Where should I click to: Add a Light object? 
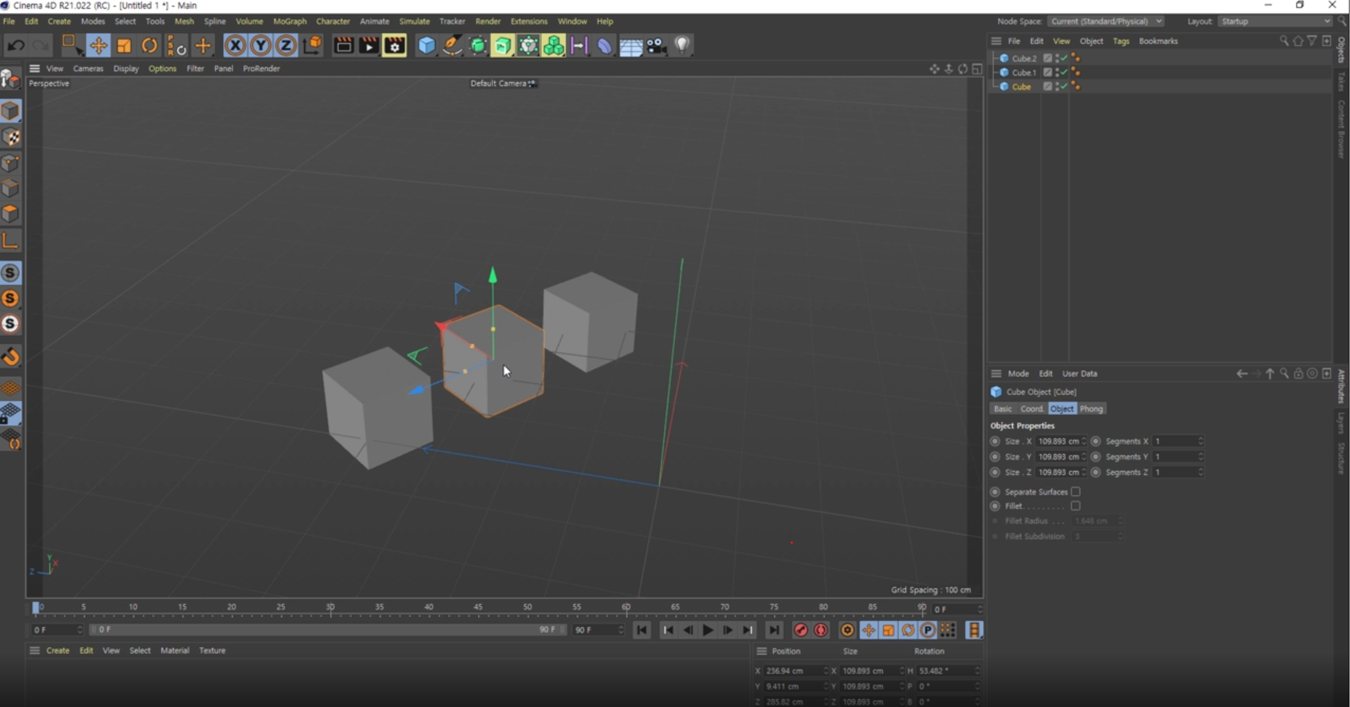[682, 45]
